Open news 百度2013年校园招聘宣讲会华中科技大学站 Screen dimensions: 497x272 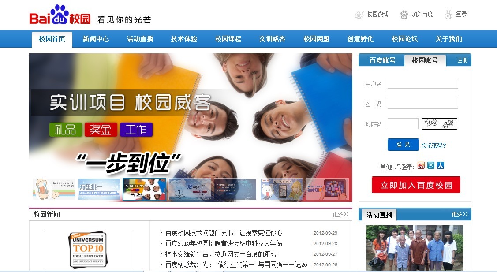coord(224,243)
